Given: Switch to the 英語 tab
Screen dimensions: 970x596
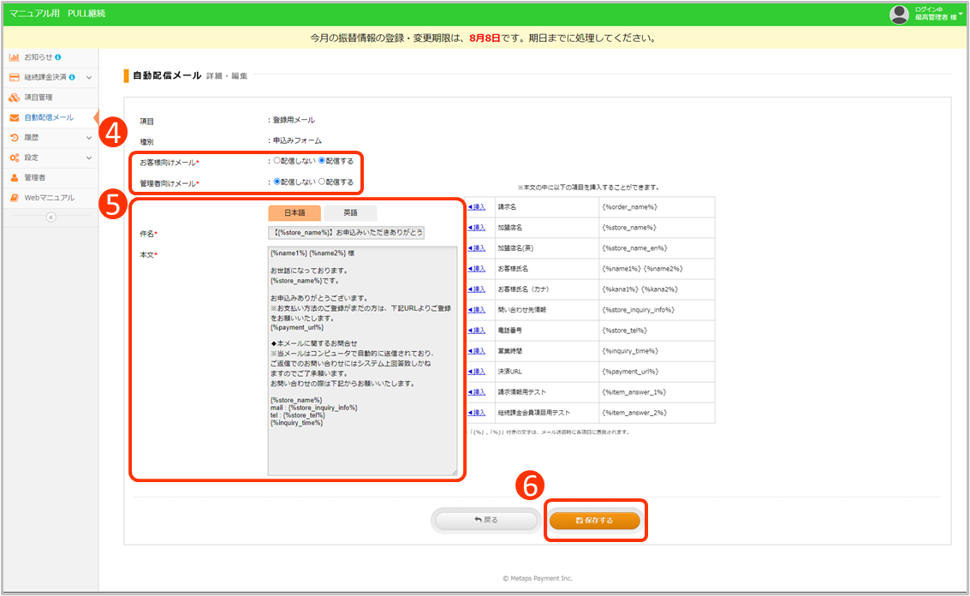Looking at the screenshot, I should tap(350, 213).
